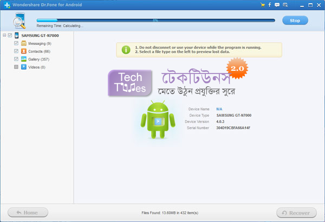
Task: Click the Android robot image
Action: click(x=158, y=119)
